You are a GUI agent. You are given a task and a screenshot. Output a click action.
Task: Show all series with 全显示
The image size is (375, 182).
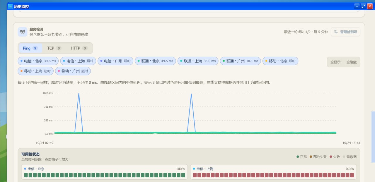coord(335,62)
